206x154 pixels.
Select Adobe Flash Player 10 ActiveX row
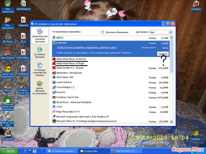111,59
